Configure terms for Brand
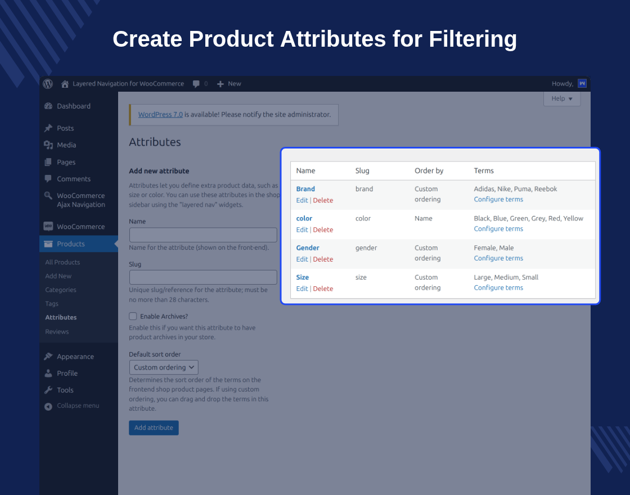 [498, 199]
